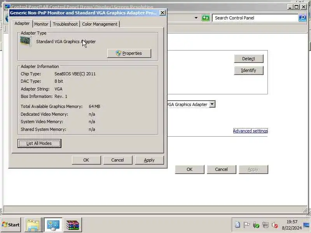Open the Troubleshoot tab
Image resolution: width=311 pixels, height=233 pixels.
[x=65, y=24]
